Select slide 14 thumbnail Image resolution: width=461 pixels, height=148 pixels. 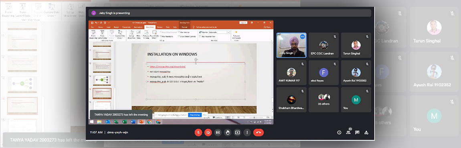[102, 93]
